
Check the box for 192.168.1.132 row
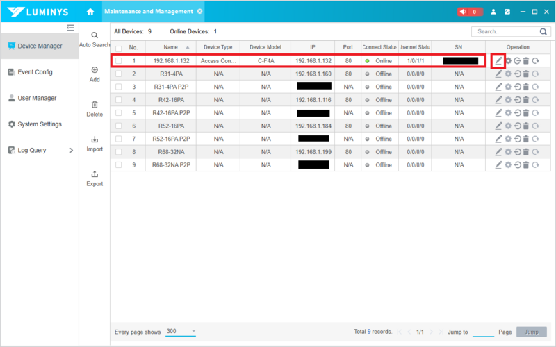coord(118,61)
